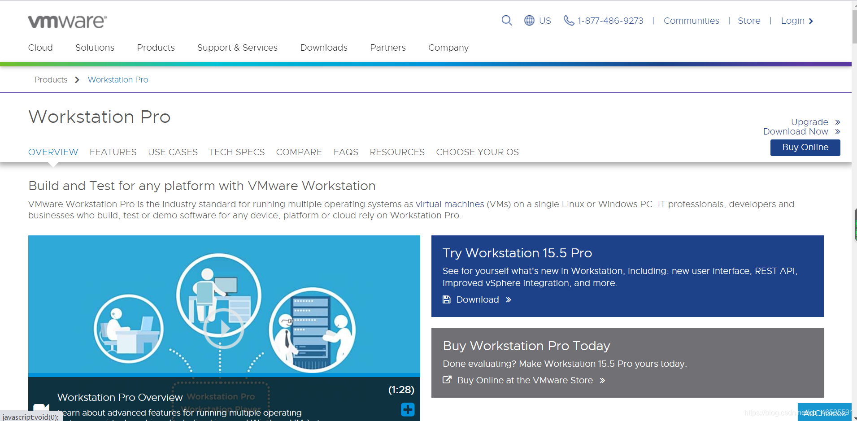The width and height of the screenshot is (857, 421).
Task: Click the Upgrade link
Action: [809, 122]
